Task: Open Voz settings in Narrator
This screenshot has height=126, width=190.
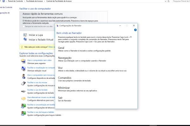Action: [x=60, y=68]
